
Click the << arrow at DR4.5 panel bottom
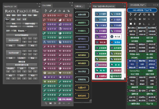[64, 103]
